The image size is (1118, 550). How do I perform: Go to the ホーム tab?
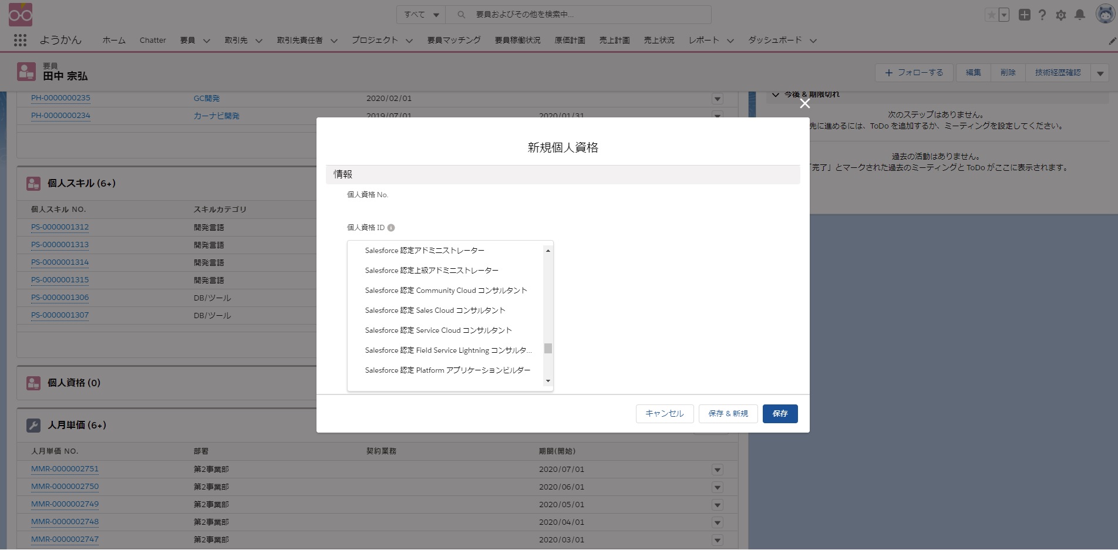click(114, 40)
